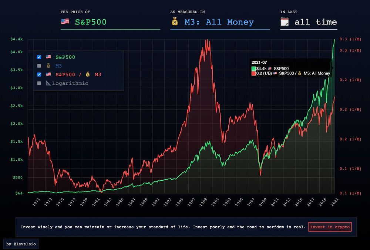Click the 'AS MEASURED IN' caption

(188, 12)
